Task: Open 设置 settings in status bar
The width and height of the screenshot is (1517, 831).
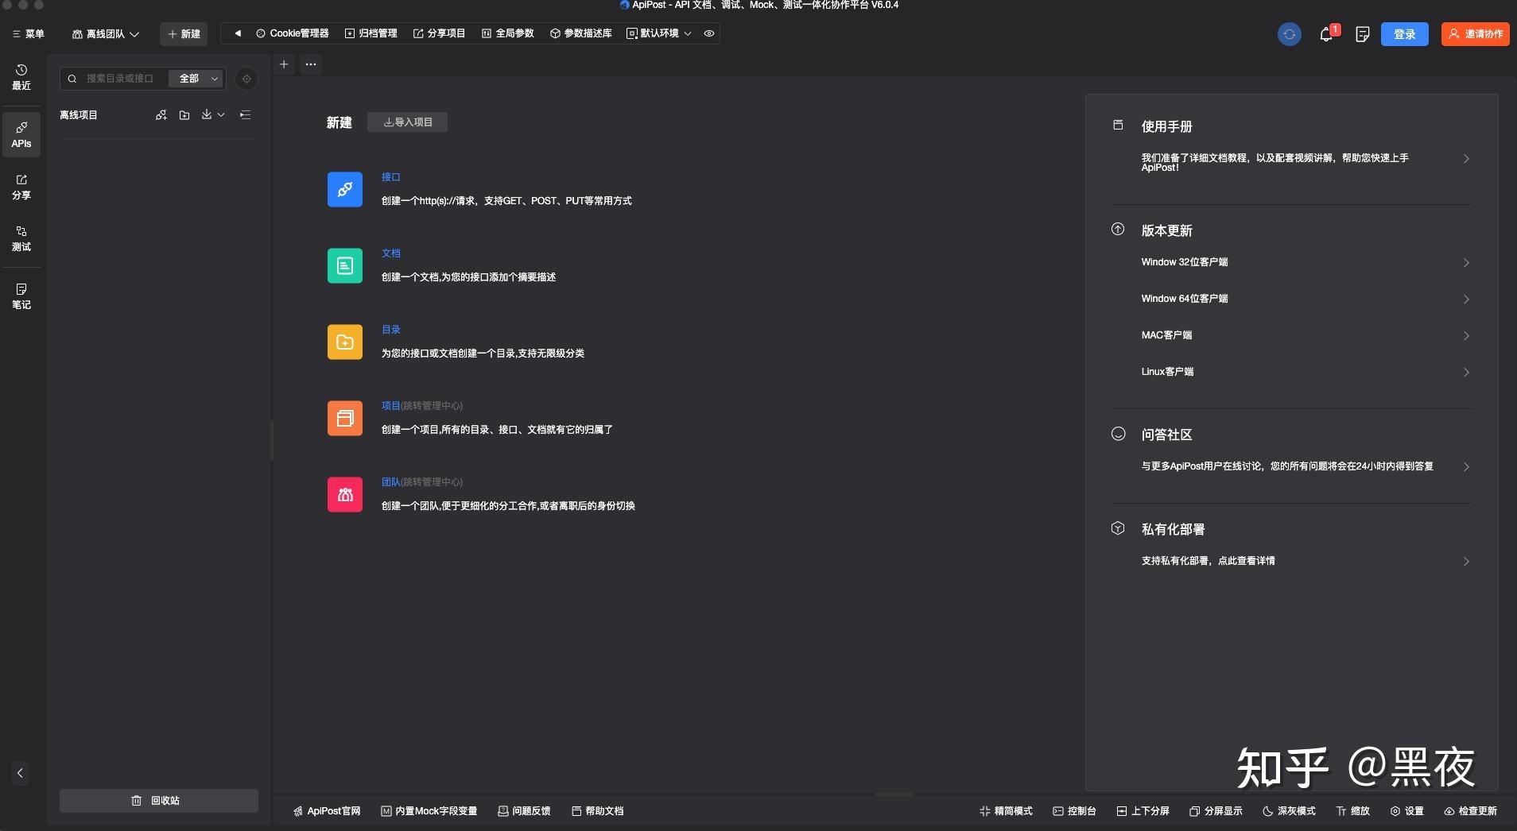Action: [x=1407, y=811]
